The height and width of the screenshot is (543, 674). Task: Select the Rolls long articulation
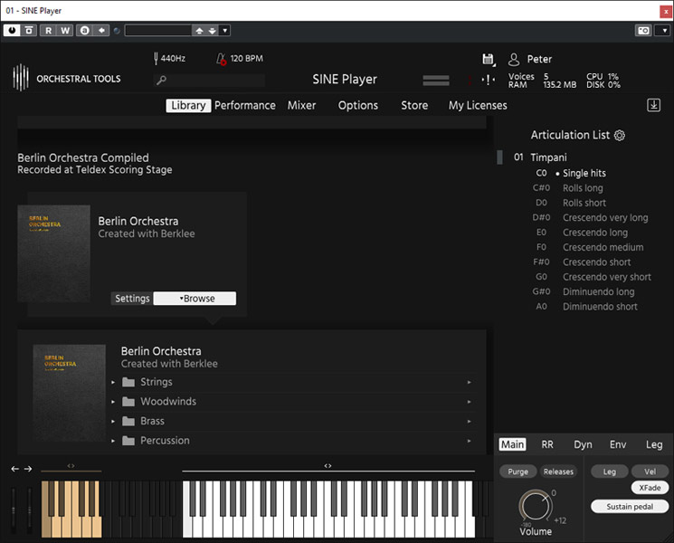[584, 188]
